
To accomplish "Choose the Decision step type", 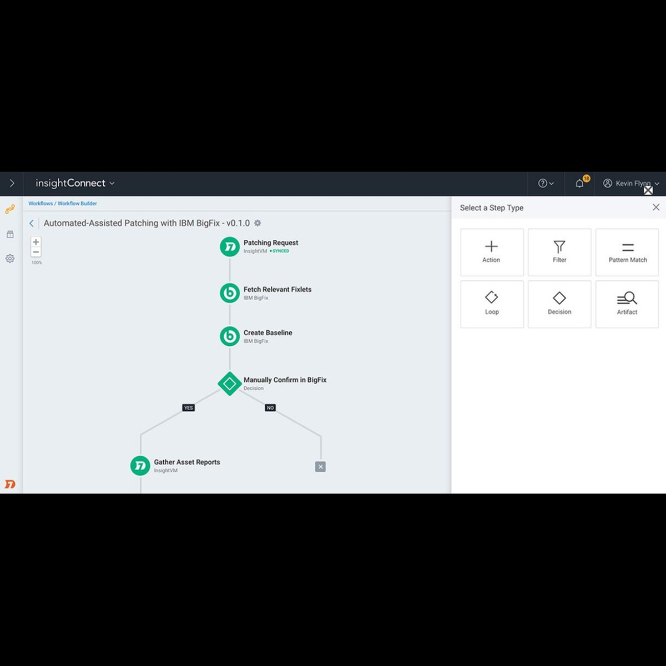I will click(559, 304).
